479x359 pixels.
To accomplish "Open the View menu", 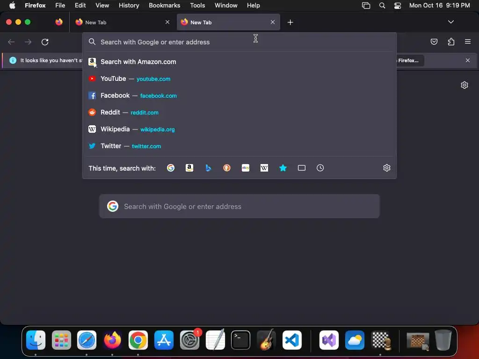I will coord(102,5).
